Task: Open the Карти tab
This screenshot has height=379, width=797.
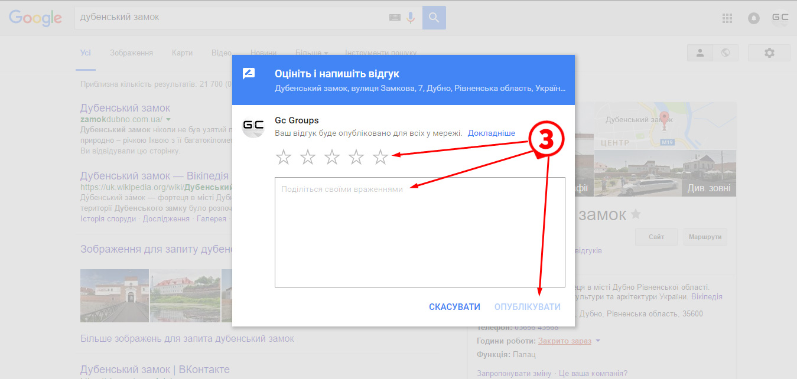Action: click(182, 53)
